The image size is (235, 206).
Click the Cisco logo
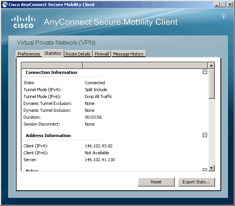pos(23,22)
